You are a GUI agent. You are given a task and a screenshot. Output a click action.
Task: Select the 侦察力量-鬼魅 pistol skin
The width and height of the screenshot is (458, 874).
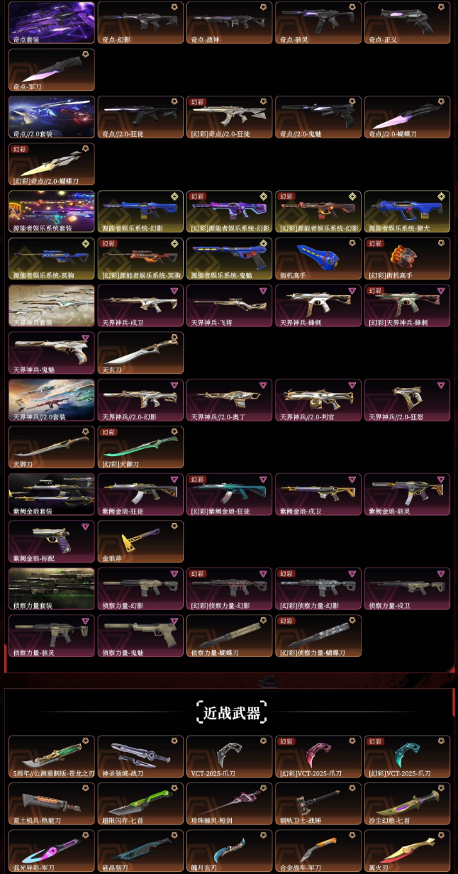(140, 636)
